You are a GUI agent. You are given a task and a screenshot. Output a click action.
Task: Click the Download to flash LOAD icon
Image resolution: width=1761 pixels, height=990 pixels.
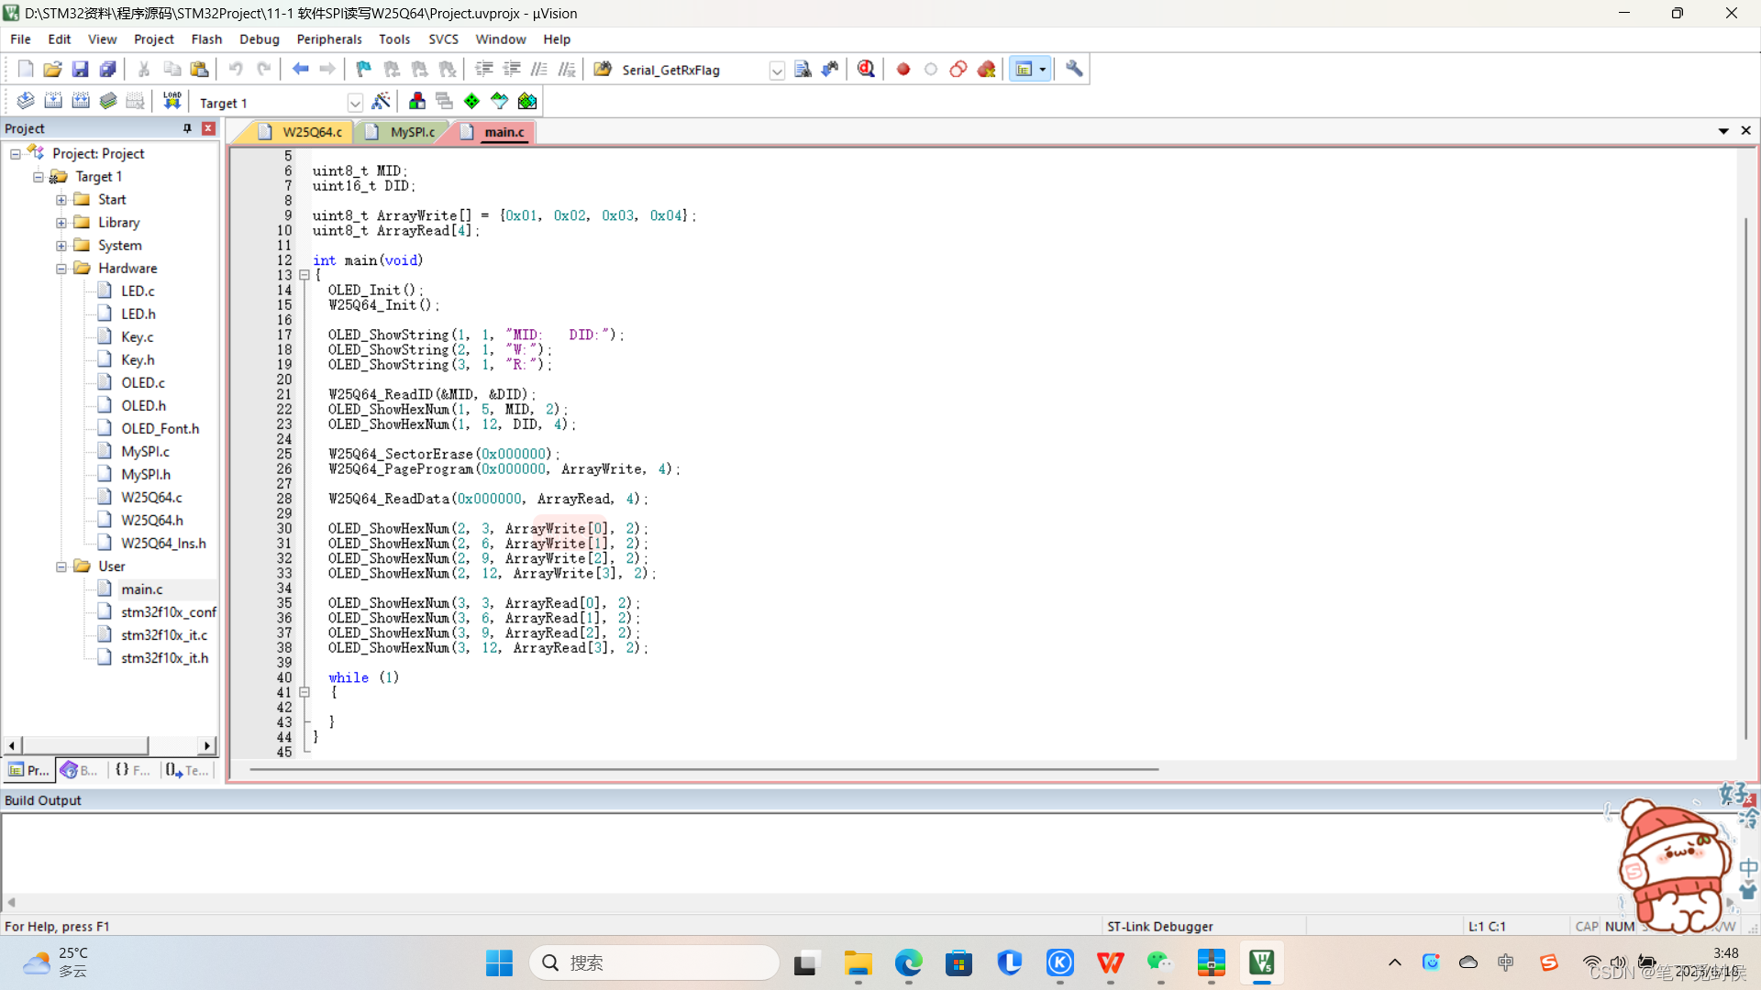(x=172, y=102)
